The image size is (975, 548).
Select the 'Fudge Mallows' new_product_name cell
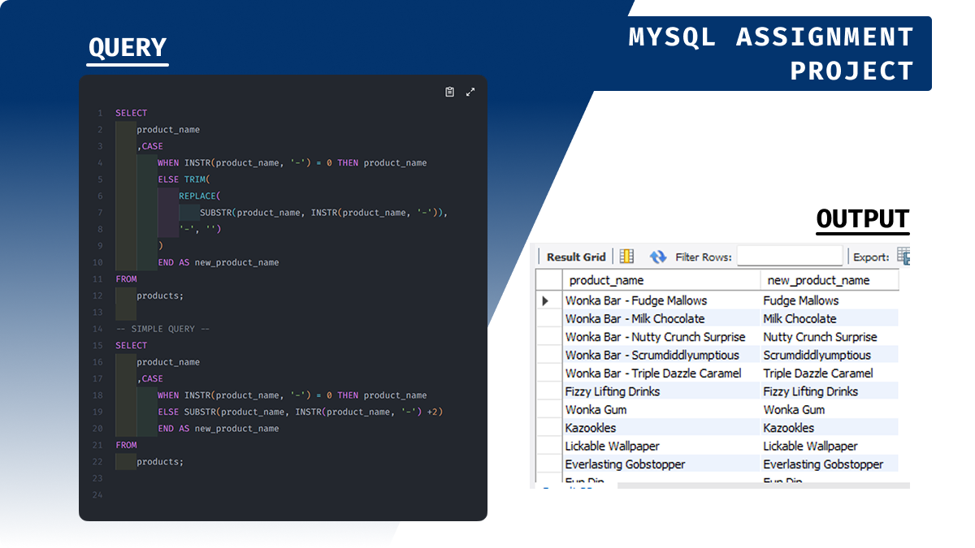830,300
